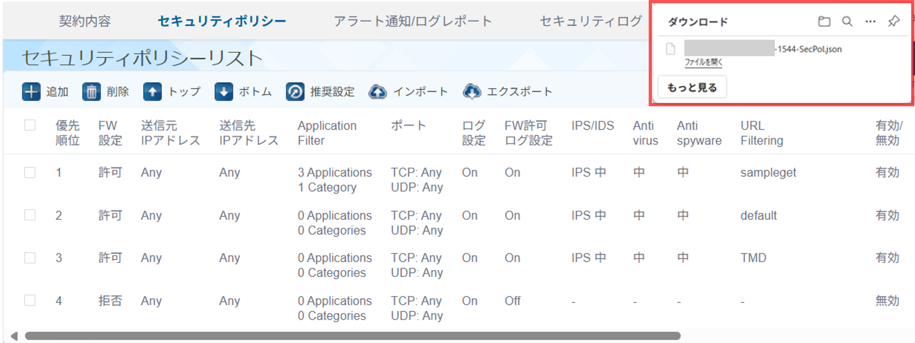Click the 許可 cell in row 2
The image size is (915, 343).
(x=110, y=215)
